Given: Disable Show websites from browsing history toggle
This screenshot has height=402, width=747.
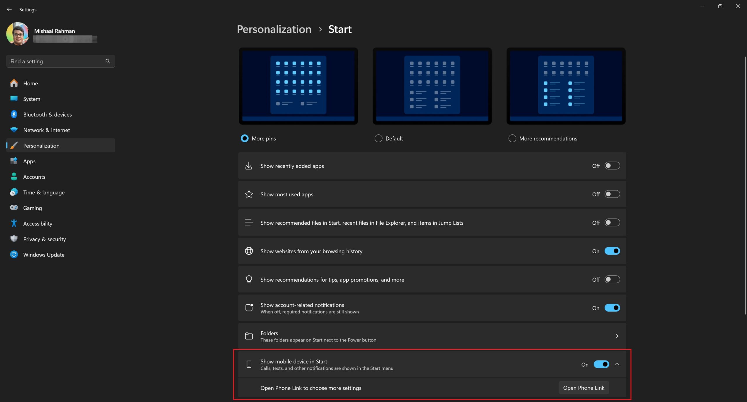Looking at the screenshot, I should pyautogui.click(x=612, y=251).
